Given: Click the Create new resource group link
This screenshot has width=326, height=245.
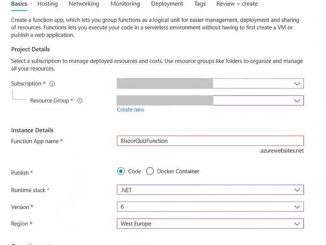Looking at the screenshot, I should coord(130,109).
